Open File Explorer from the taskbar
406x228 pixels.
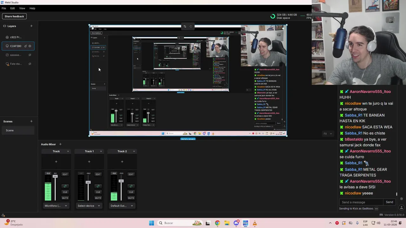(x=227, y=223)
